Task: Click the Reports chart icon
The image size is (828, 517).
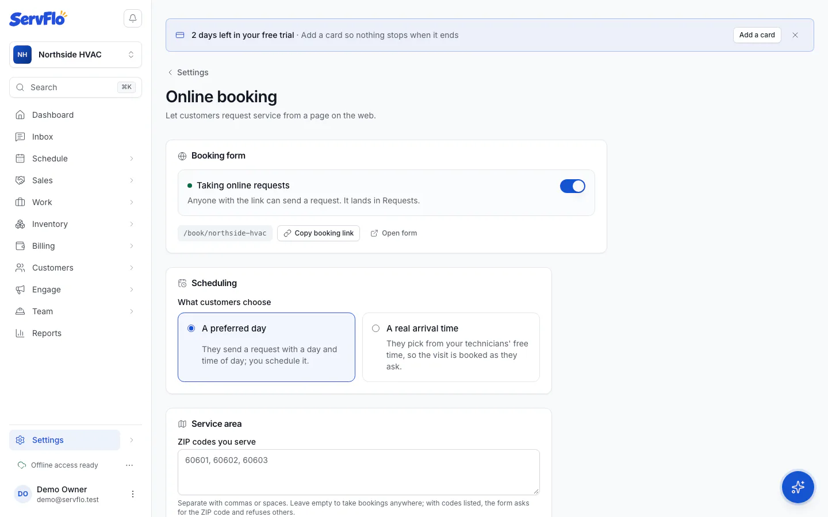Action: (x=20, y=333)
